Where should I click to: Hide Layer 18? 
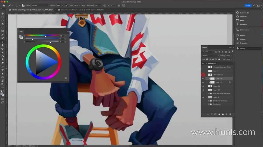[203, 97]
